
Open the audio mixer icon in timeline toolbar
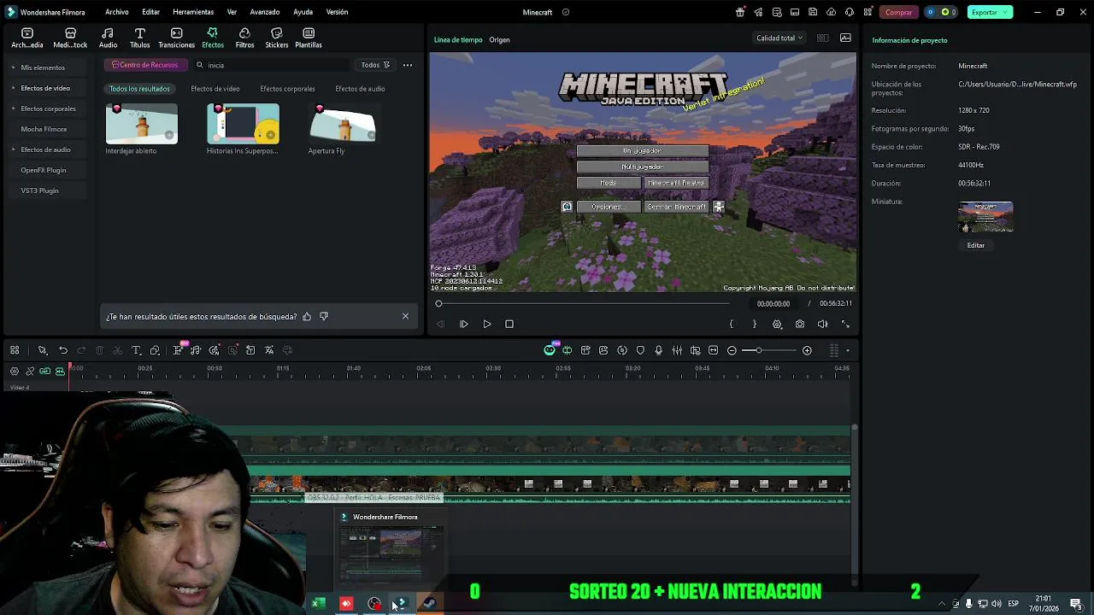(677, 350)
